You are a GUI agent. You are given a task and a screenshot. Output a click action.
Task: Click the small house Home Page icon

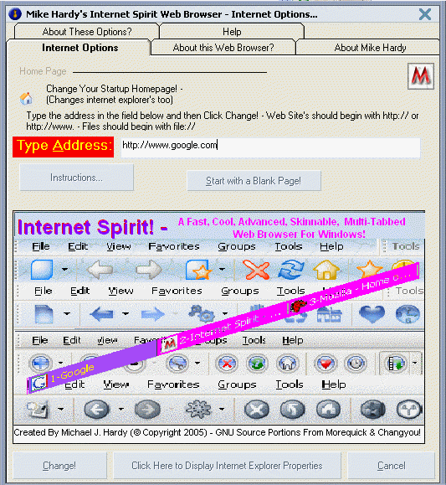[26, 98]
